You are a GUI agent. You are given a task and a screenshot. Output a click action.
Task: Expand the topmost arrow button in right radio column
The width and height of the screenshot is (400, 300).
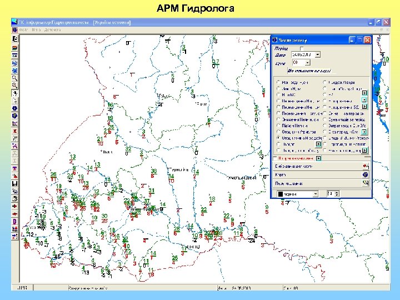tap(364, 93)
